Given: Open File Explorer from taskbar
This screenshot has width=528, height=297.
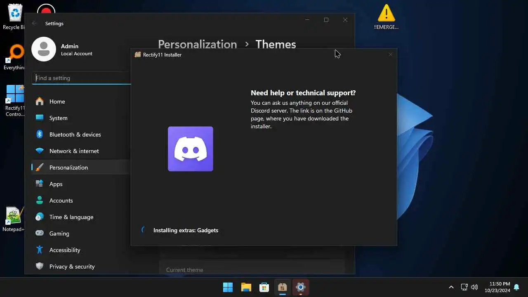Looking at the screenshot, I should click(246, 287).
